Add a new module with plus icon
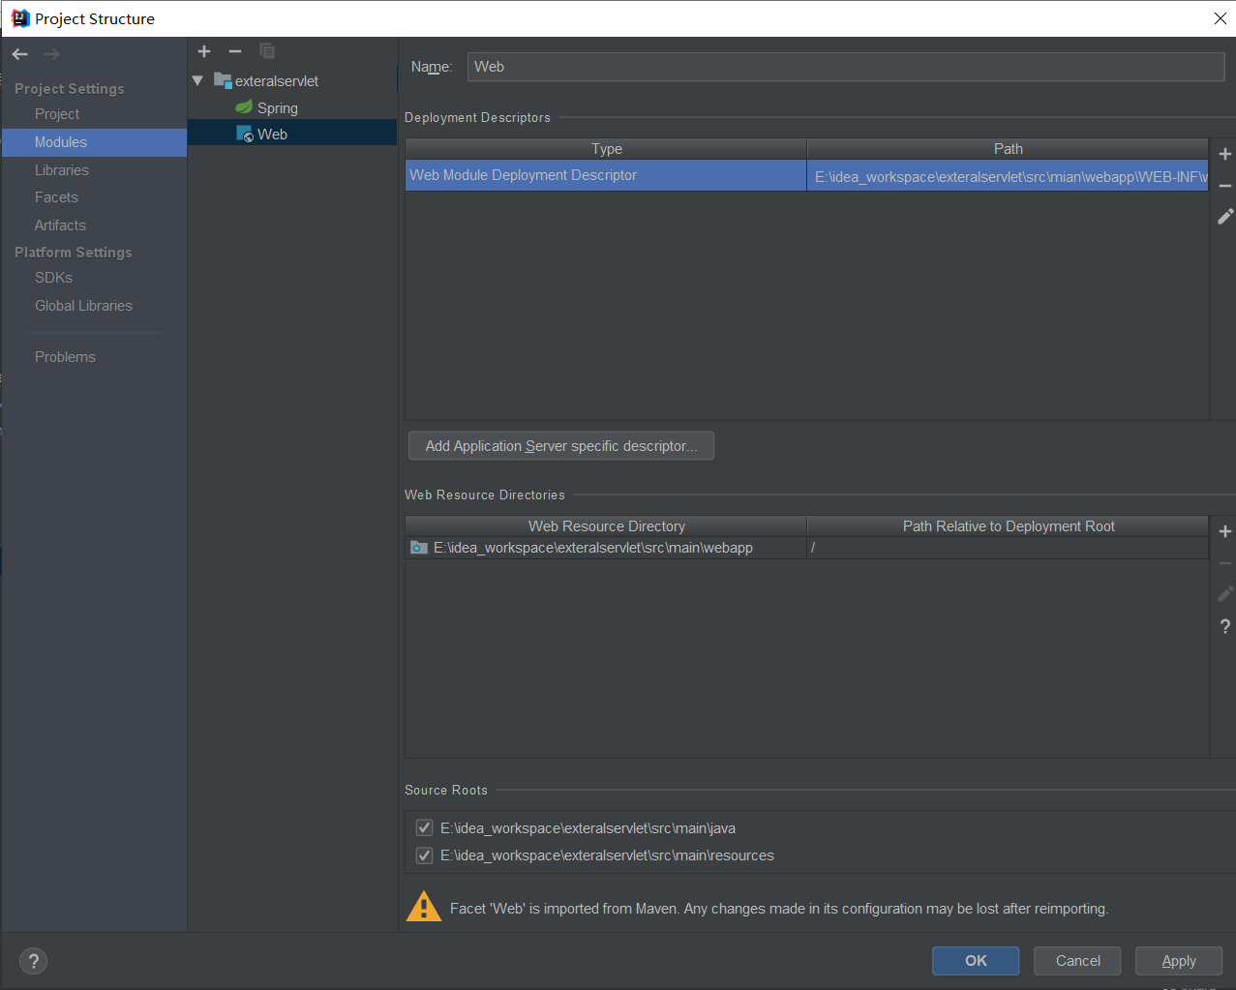Image resolution: width=1236 pixels, height=990 pixels. click(204, 51)
